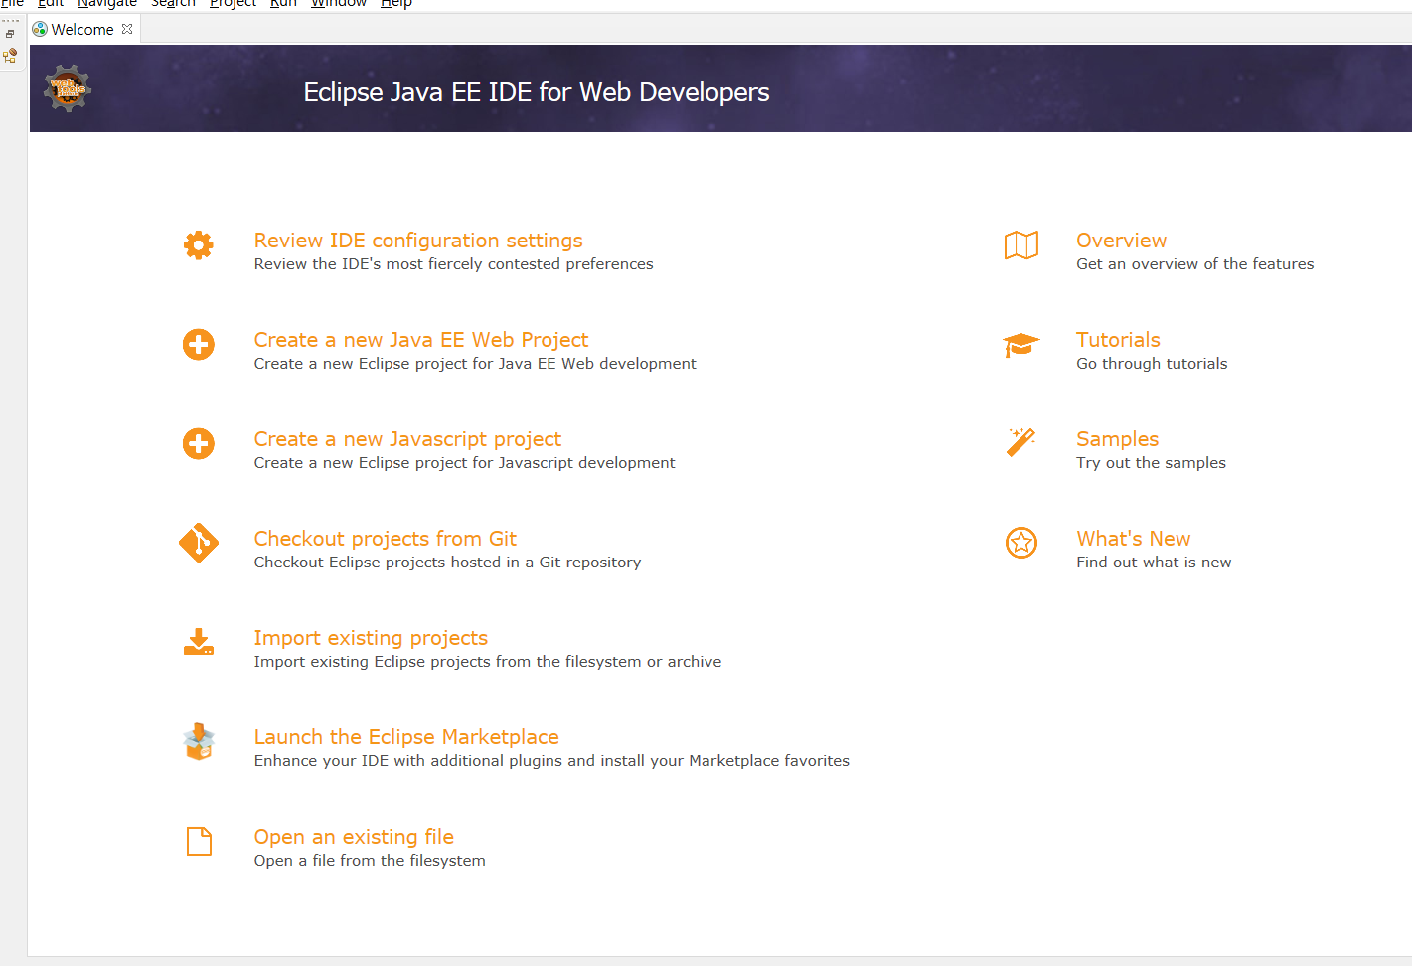Viewport: 1412px width, 966px height.
Task: Open Launch the Eclipse Marketplace link
Action: [406, 737]
